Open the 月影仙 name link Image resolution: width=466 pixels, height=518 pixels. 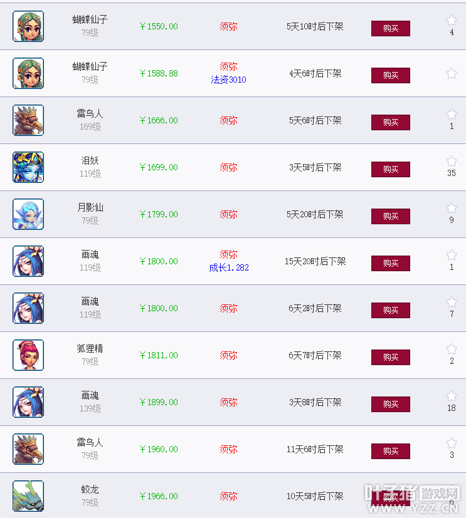coord(90,207)
